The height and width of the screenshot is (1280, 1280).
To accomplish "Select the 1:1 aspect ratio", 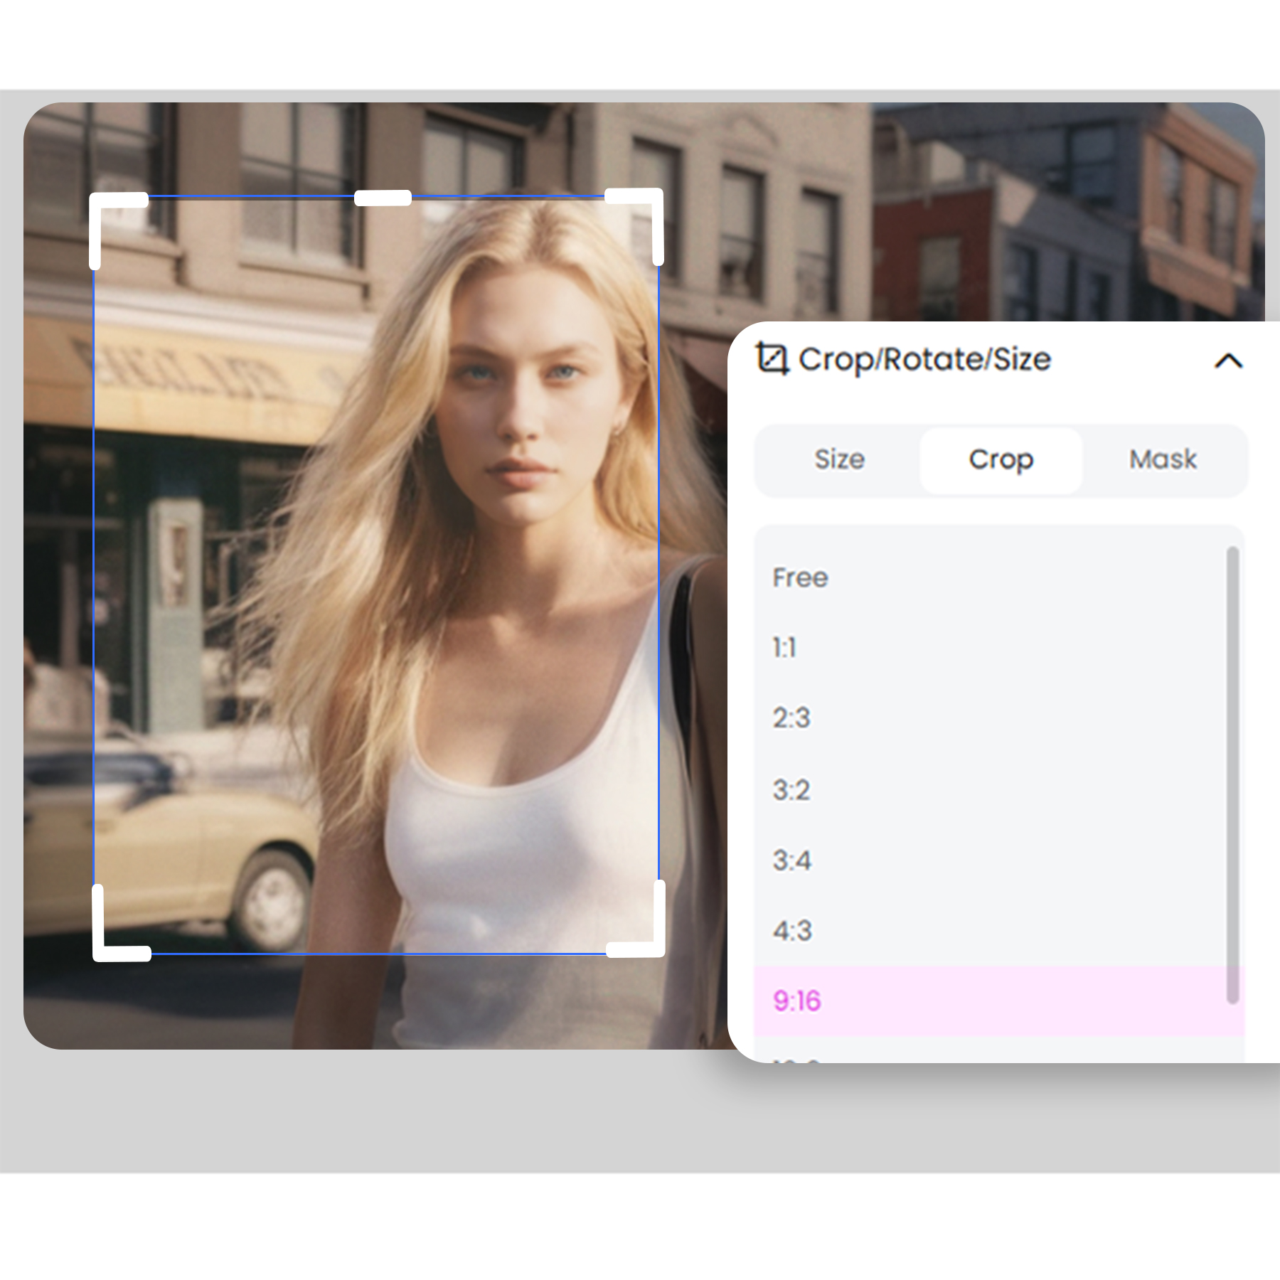I will 784,648.
